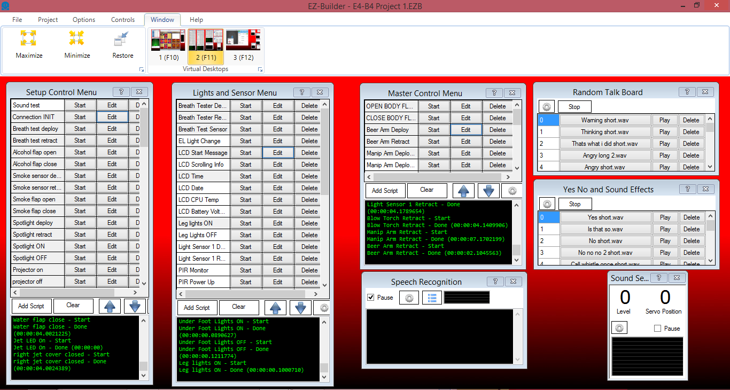Start the Sound test script
The width and height of the screenshot is (730, 390).
pos(80,105)
